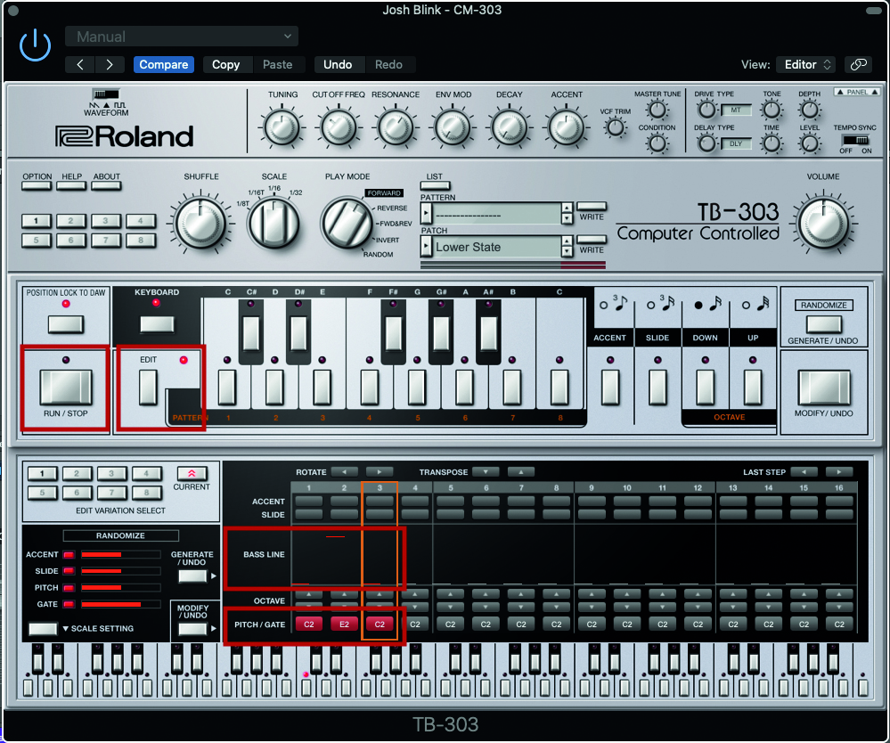Screen dimensions: 890x743
Task: Open the Help menu
Action: click(x=71, y=185)
